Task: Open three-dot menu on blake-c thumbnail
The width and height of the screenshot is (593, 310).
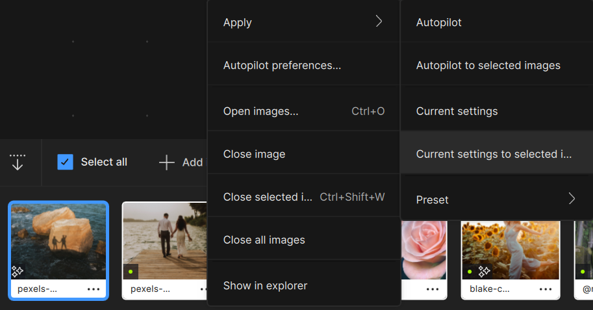Action: pos(546,289)
